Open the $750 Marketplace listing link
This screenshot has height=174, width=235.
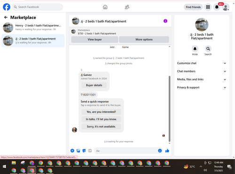pyautogui.click(x=97, y=33)
